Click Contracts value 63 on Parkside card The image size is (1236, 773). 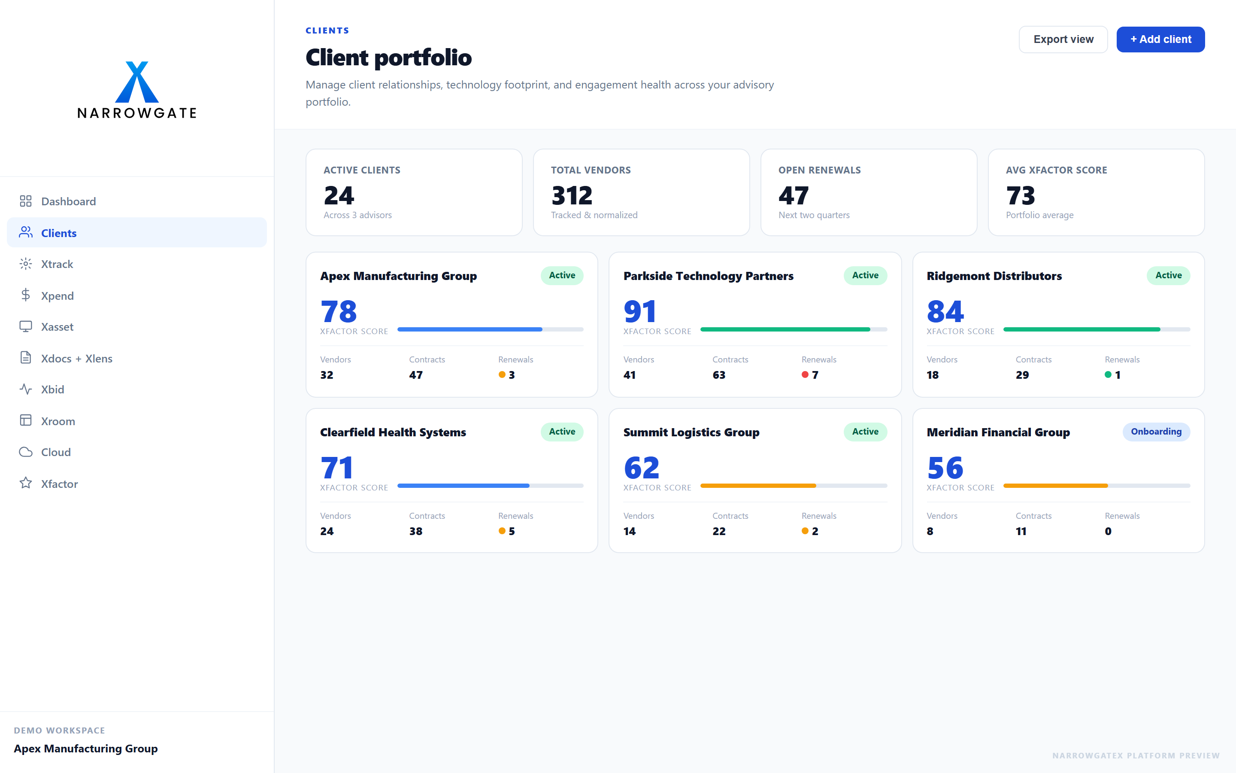point(718,375)
